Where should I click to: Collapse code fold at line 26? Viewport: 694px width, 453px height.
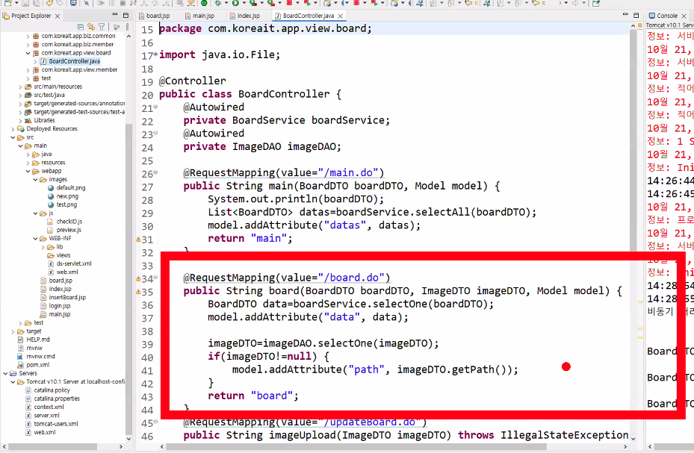pos(155,173)
